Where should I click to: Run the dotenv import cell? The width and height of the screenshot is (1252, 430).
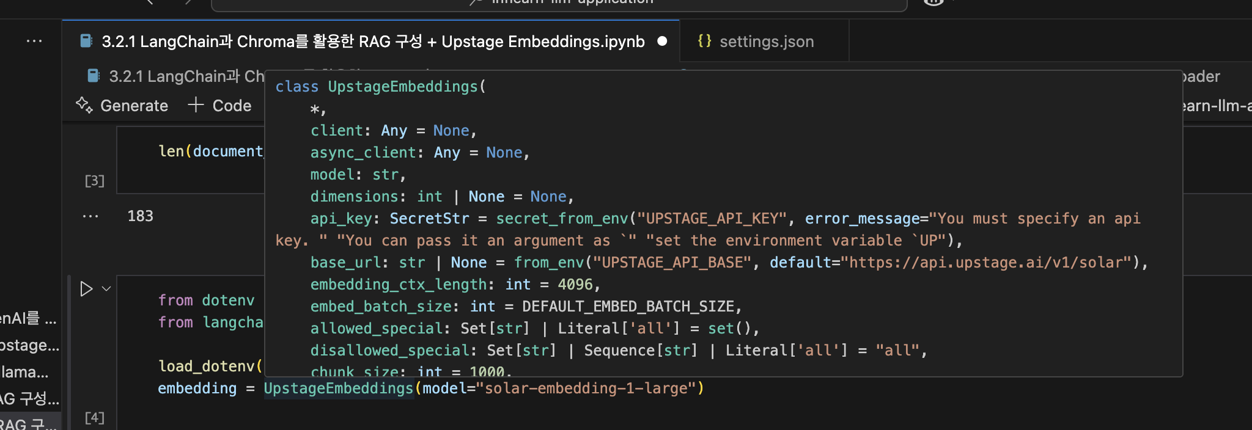click(x=86, y=289)
